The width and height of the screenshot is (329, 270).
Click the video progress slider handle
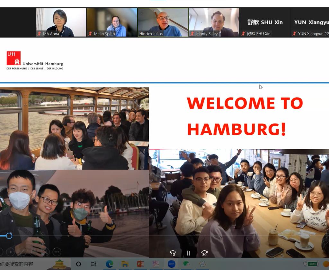9,236
